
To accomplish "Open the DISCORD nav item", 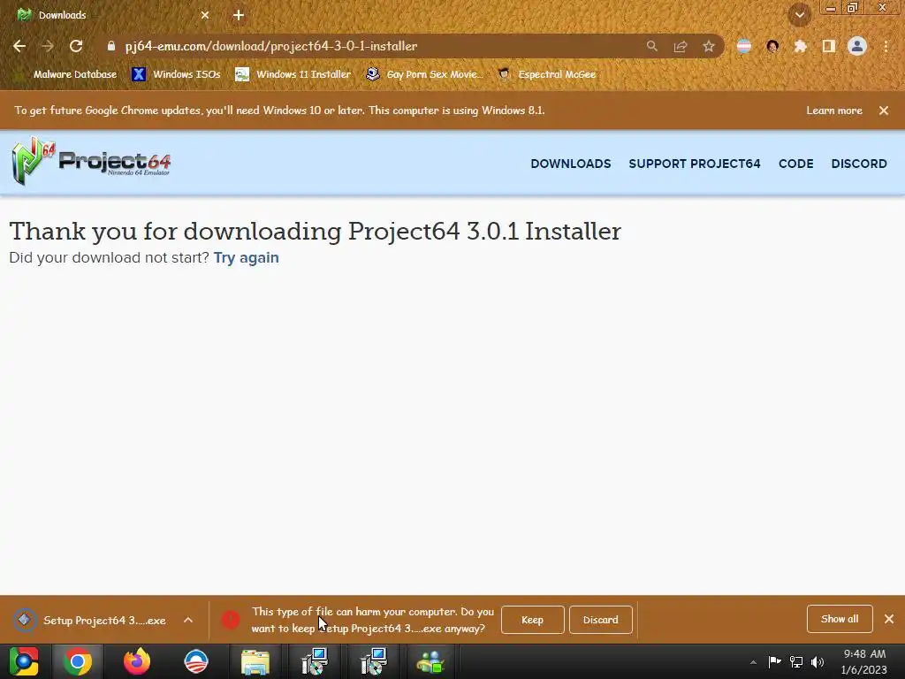I will point(859,164).
